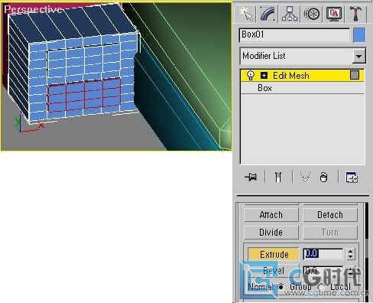The height and width of the screenshot is (303, 373).
Task: Click the Make Unique icon
Action: 306,177
